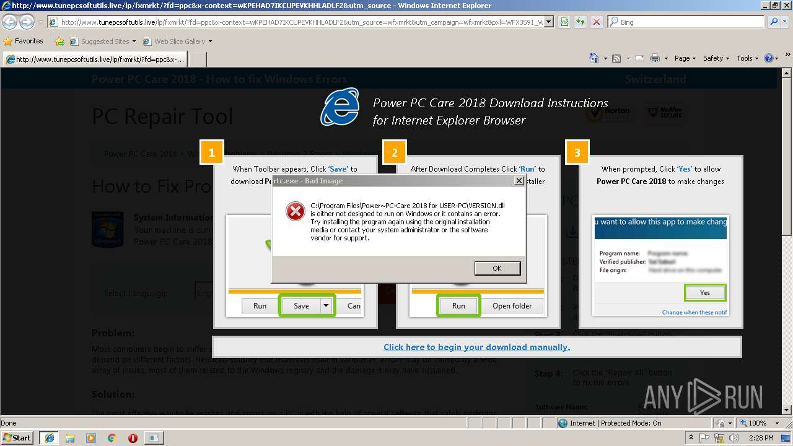Click the red Opera taskbar icon
Image resolution: width=793 pixels, height=446 pixels.
pos(133,438)
